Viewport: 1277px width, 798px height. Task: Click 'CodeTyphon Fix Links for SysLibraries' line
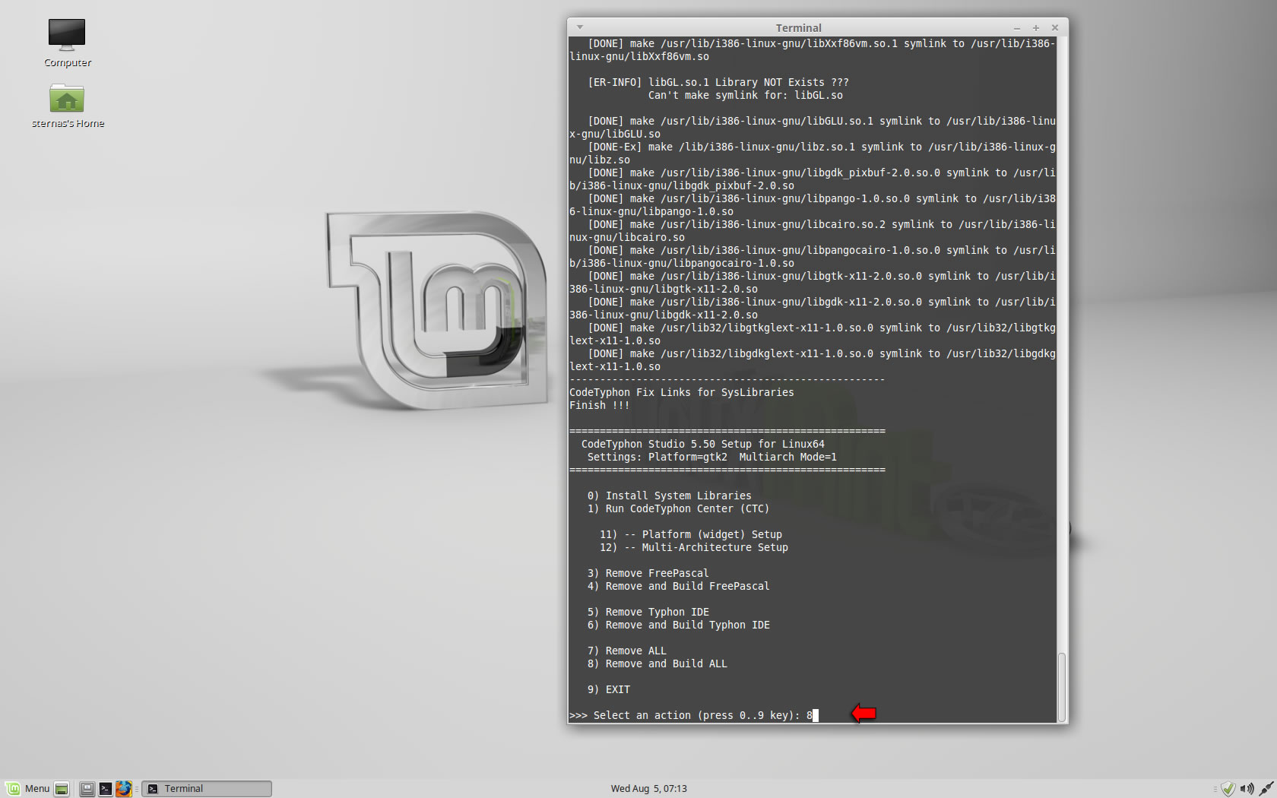(681, 392)
